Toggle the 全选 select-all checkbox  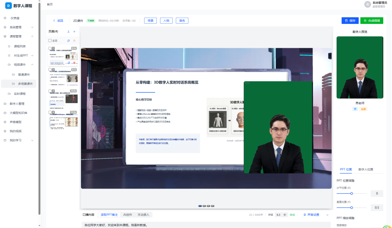pos(50,41)
